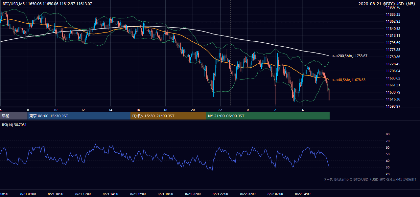Click the hour 18 tick under the price chart

(165, 110)
